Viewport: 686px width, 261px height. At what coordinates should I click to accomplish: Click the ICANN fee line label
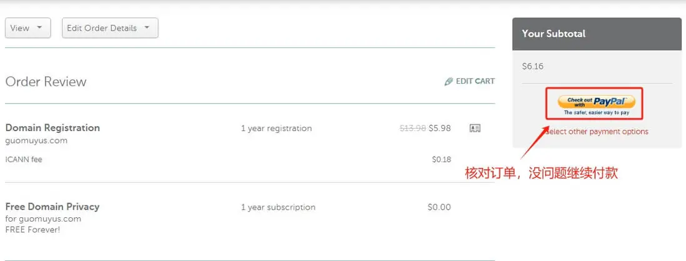[x=24, y=159]
